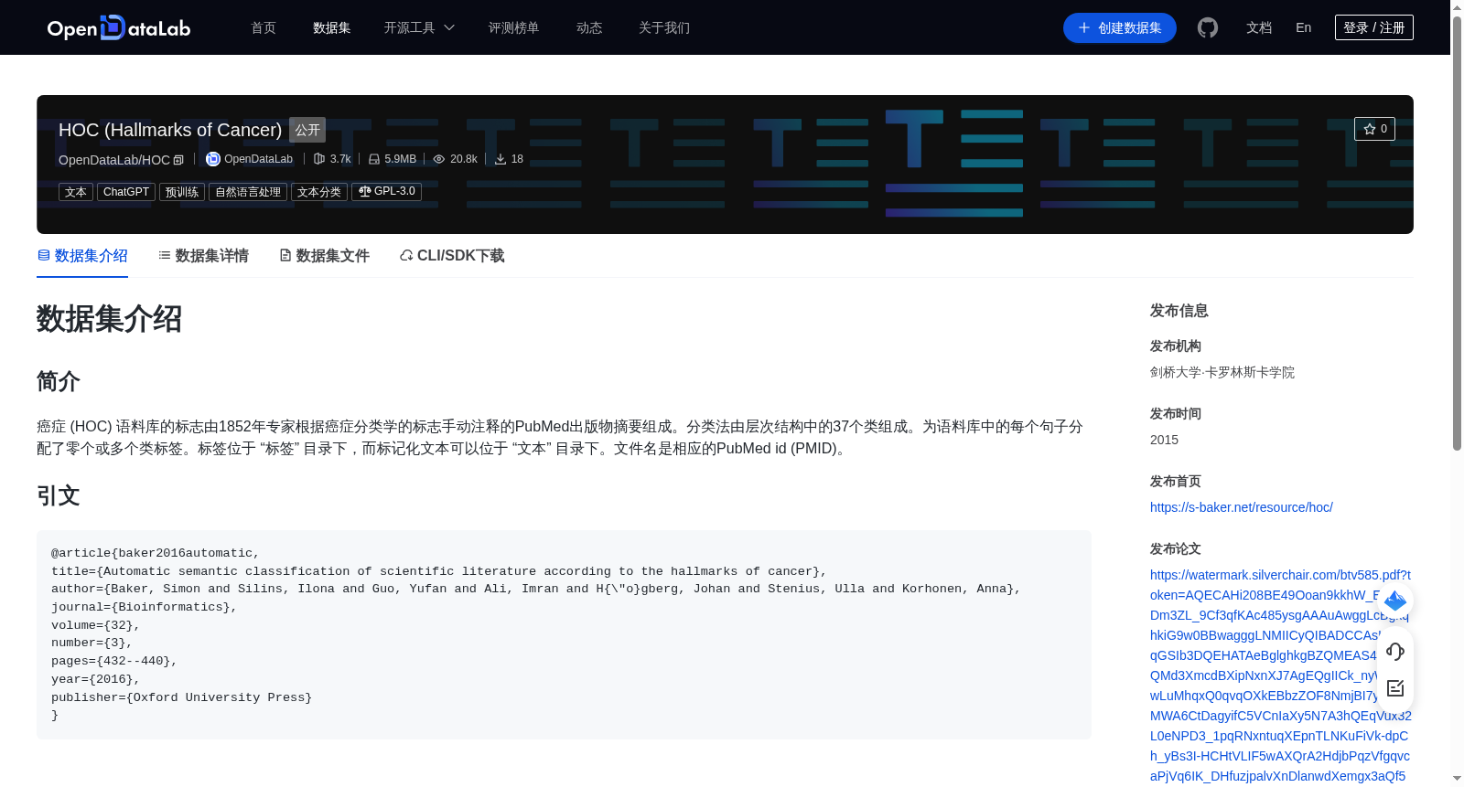
Task: Open 文档 link in header
Action: 1259,27
